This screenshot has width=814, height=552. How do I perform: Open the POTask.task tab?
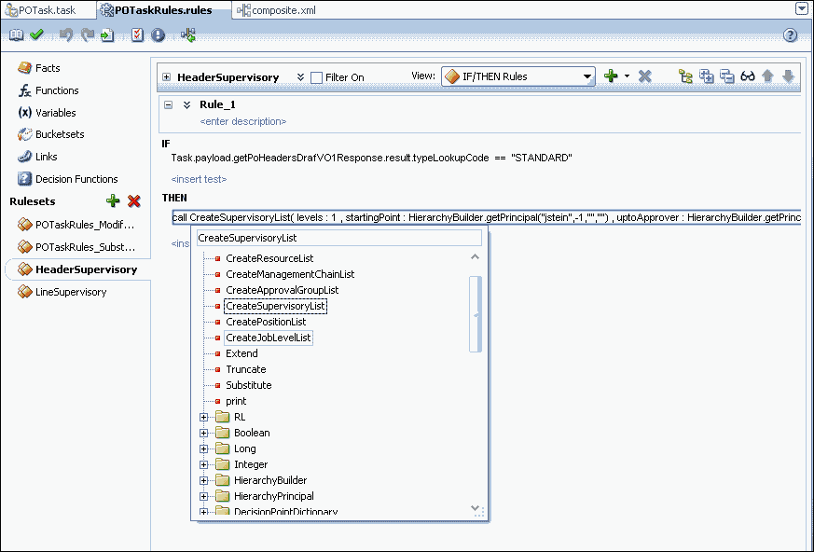(47, 8)
